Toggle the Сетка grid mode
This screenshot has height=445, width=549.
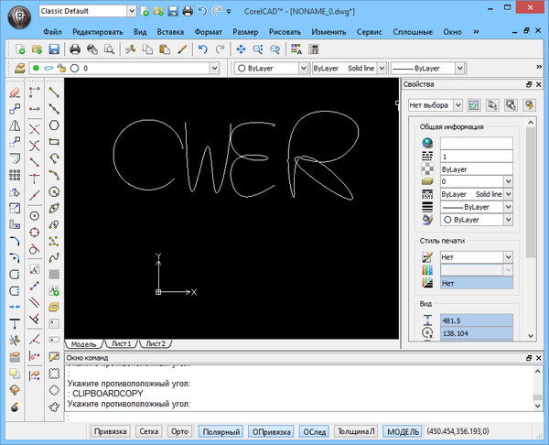[x=148, y=430]
